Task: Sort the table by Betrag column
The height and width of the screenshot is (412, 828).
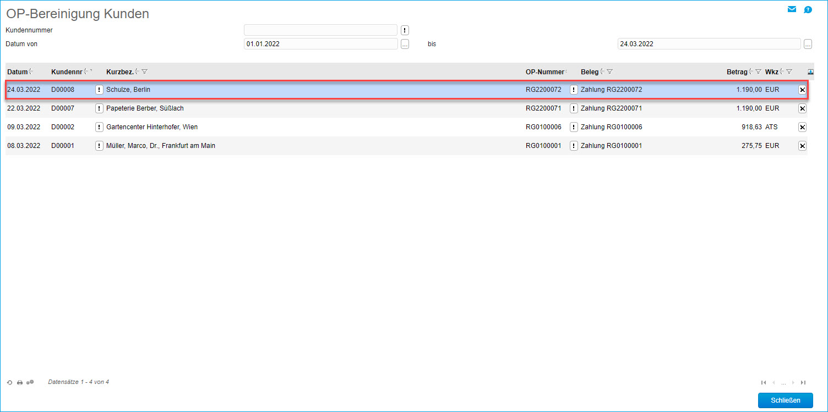Action: (751, 72)
